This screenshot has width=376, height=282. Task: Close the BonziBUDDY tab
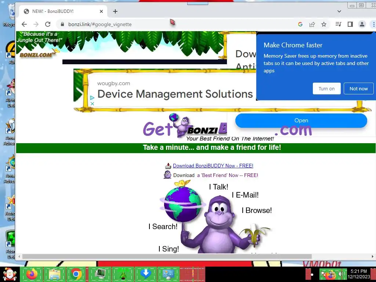(101, 11)
